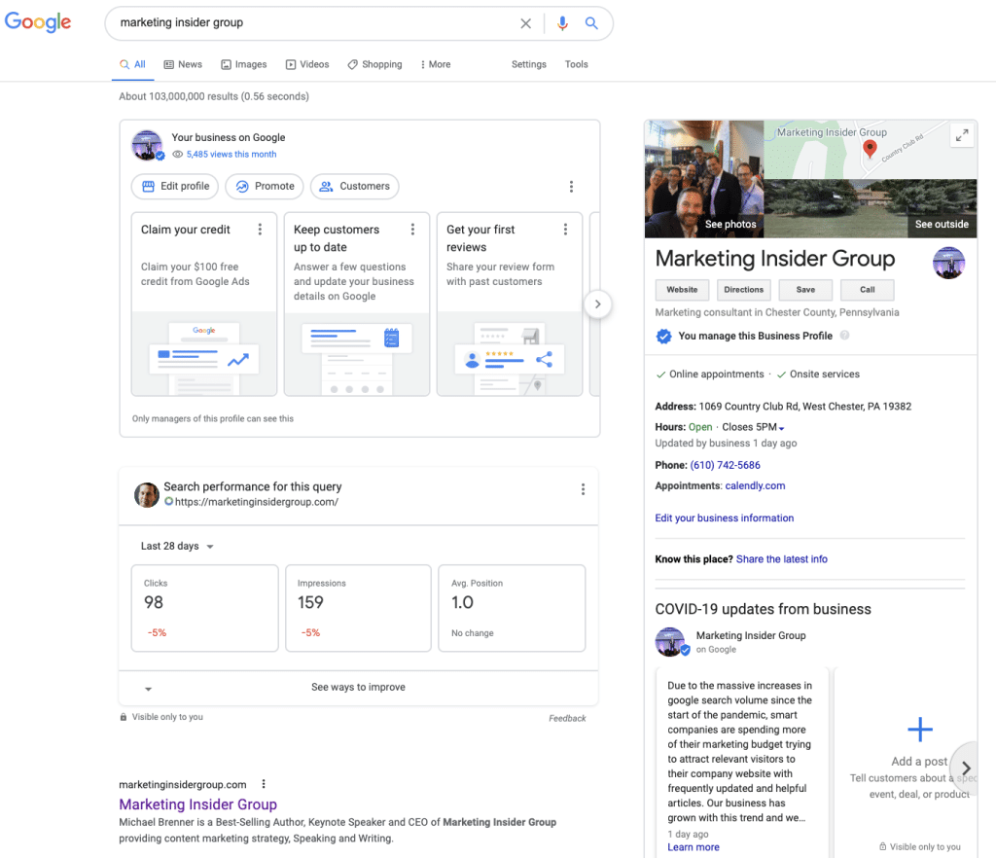The width and height of the screenshot is (996, 858).
Task: Open the Last 28 days dropdown
Action: click(x=176, y=546)
